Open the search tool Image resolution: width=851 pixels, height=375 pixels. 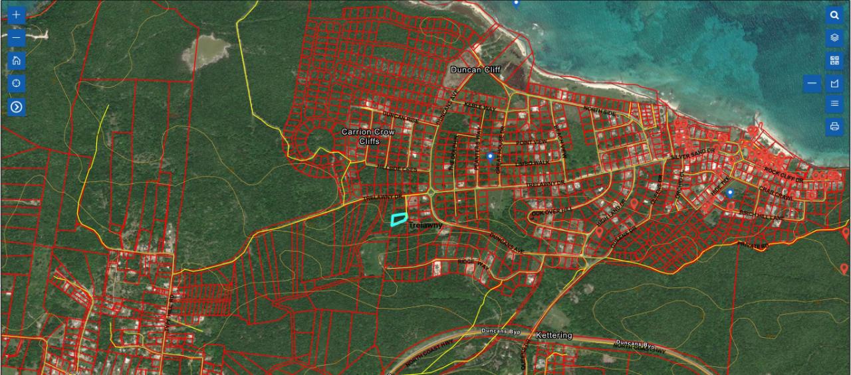tap(834, 15)
